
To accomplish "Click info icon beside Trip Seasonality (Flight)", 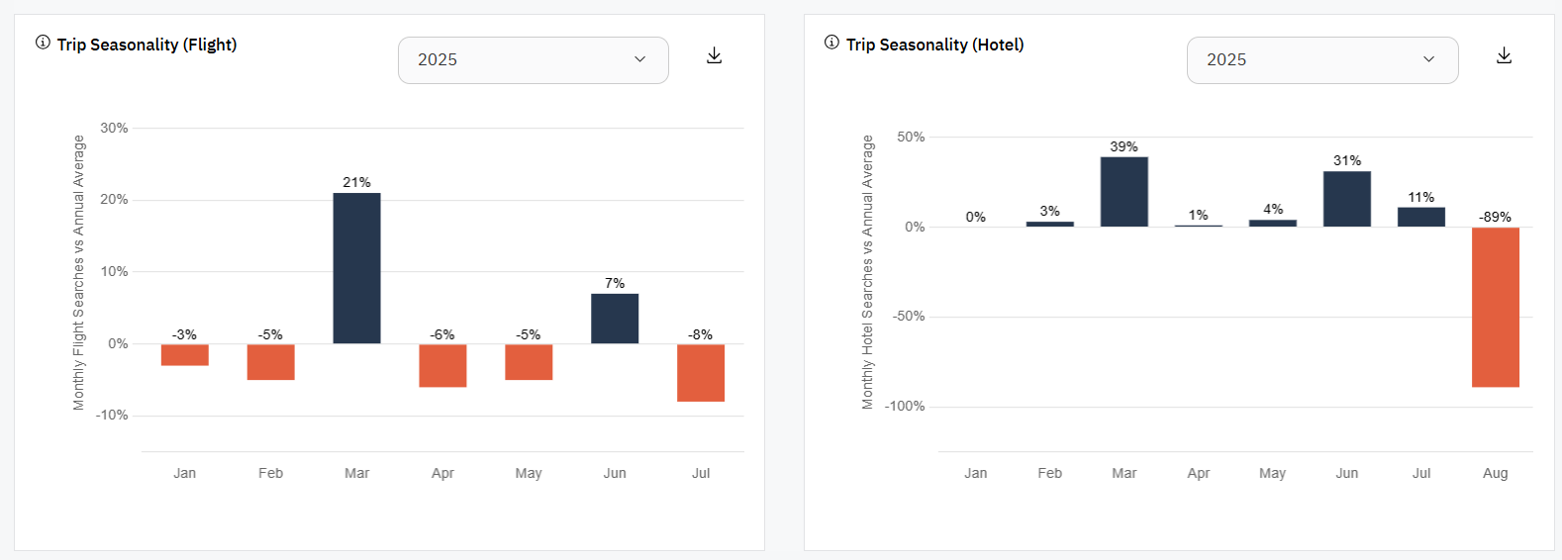I will pyautogui.click(x=43, y=43).
